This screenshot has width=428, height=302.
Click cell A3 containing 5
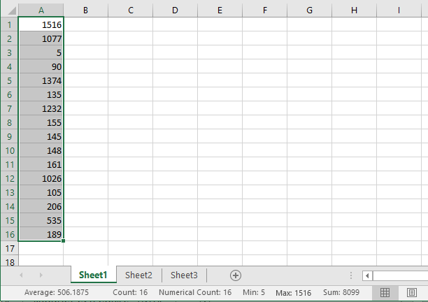41,52
